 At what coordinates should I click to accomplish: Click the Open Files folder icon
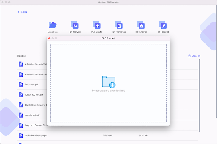click(x=53, y=25)
